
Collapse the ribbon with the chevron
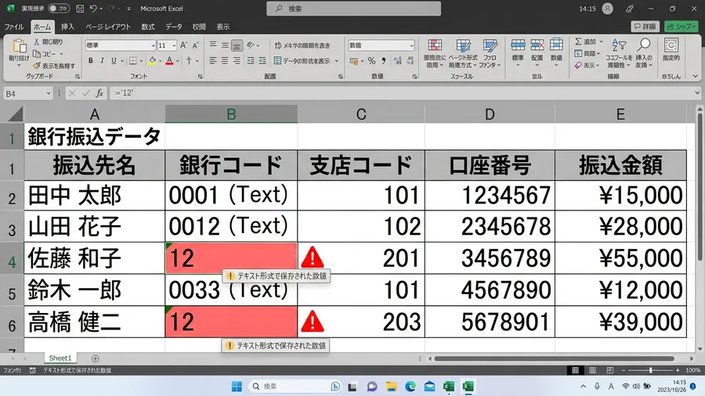(696, 77)
